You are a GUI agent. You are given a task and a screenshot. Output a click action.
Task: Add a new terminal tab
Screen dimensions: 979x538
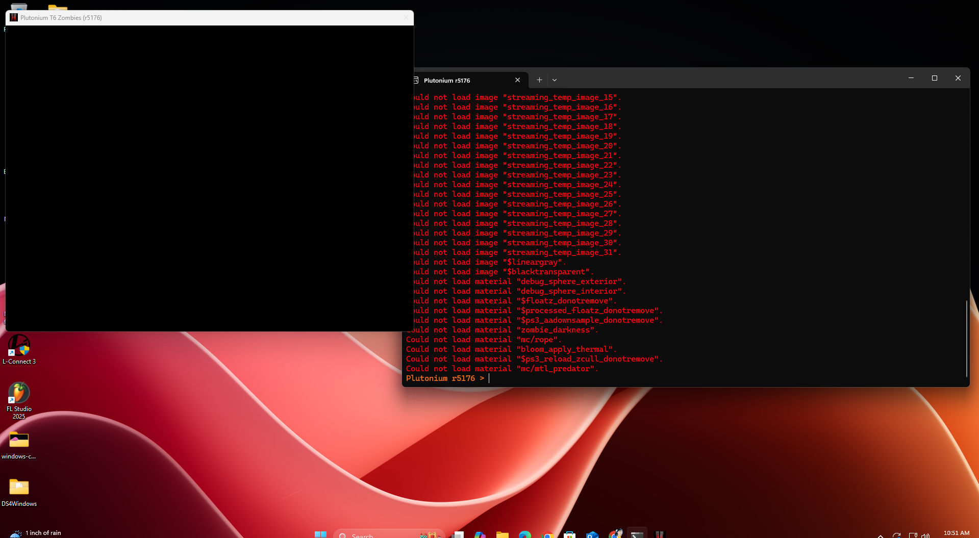coord(539,80)
